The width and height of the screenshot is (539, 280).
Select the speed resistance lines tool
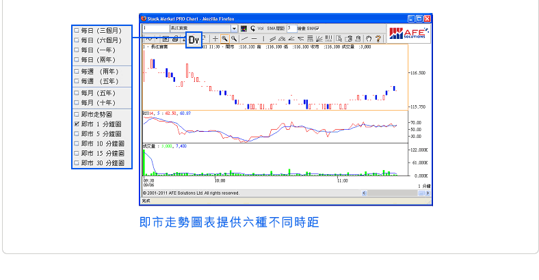coord(291,39)
